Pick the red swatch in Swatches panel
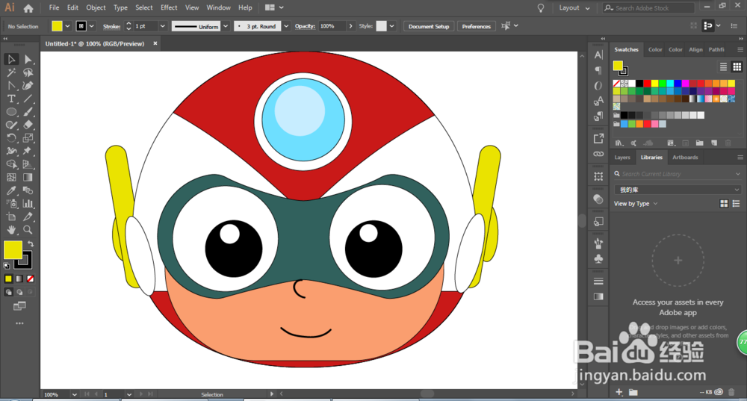 [x=647, y=84]
